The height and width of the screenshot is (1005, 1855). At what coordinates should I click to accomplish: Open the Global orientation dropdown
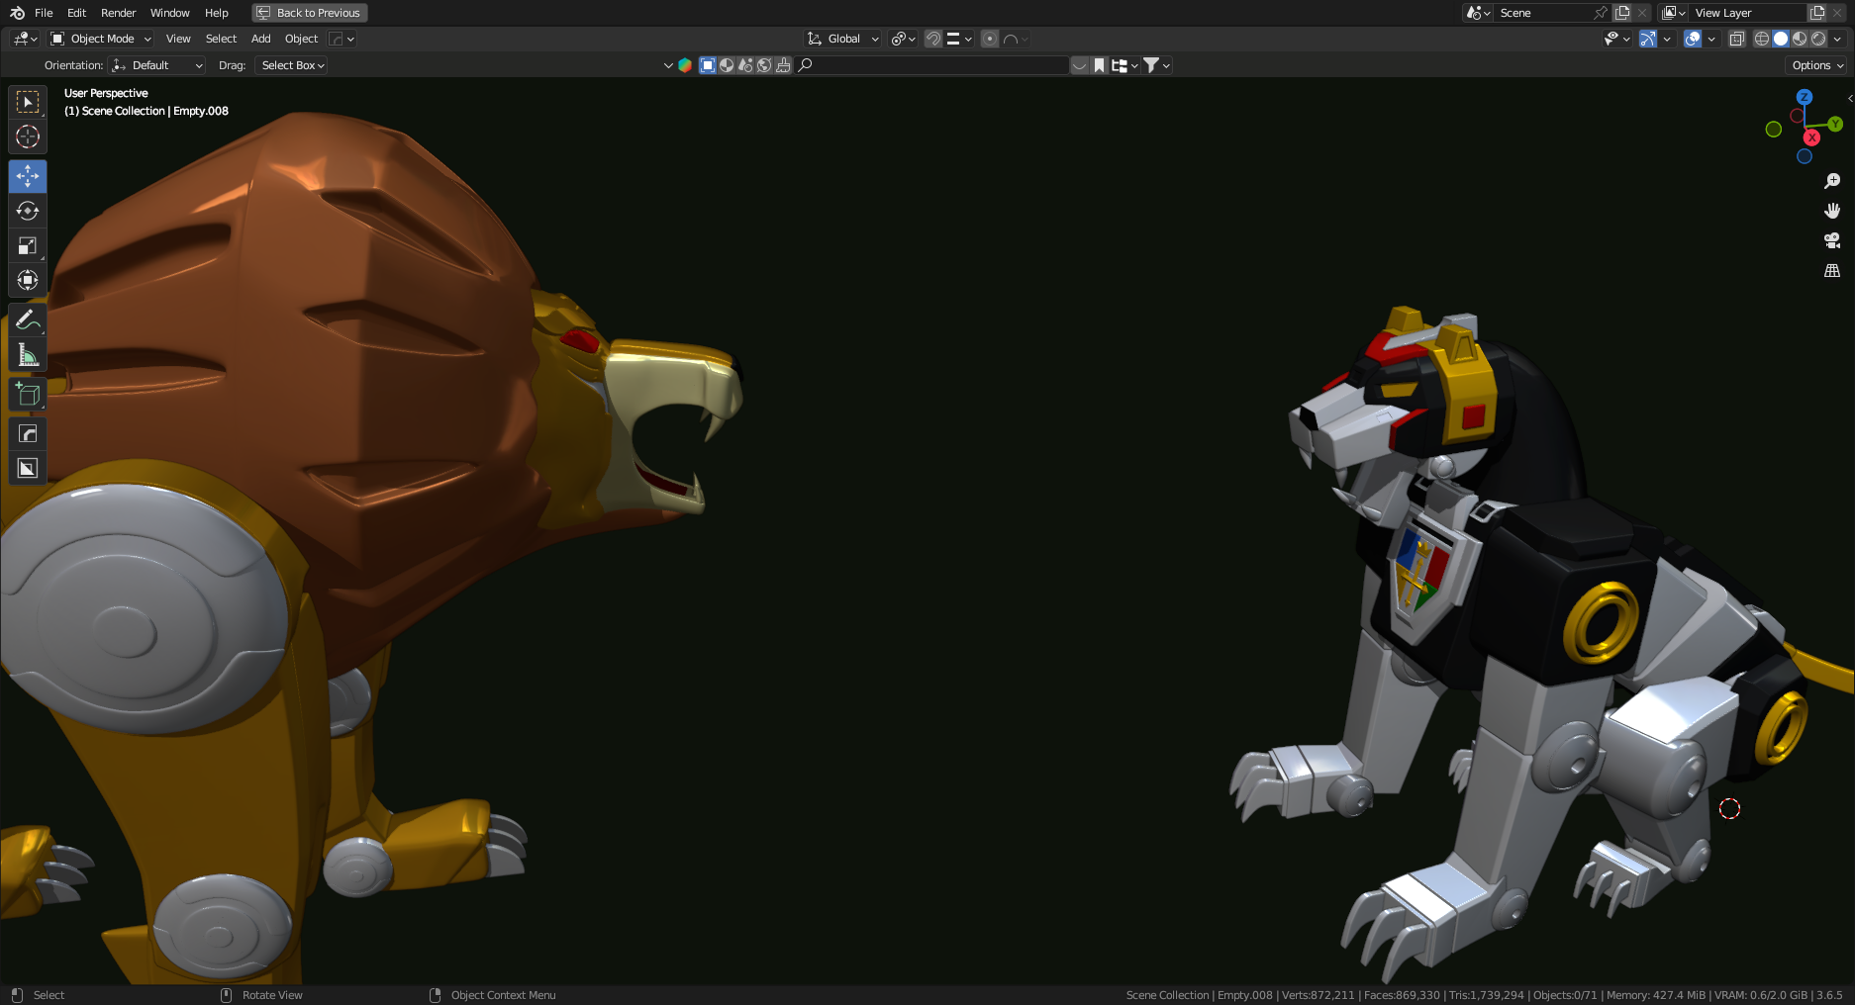pyautogui.click(x=842, y=39)
